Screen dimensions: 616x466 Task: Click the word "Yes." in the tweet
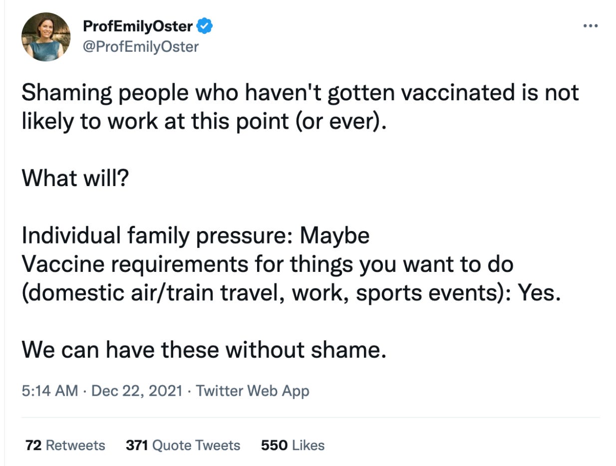pos(539,292)
